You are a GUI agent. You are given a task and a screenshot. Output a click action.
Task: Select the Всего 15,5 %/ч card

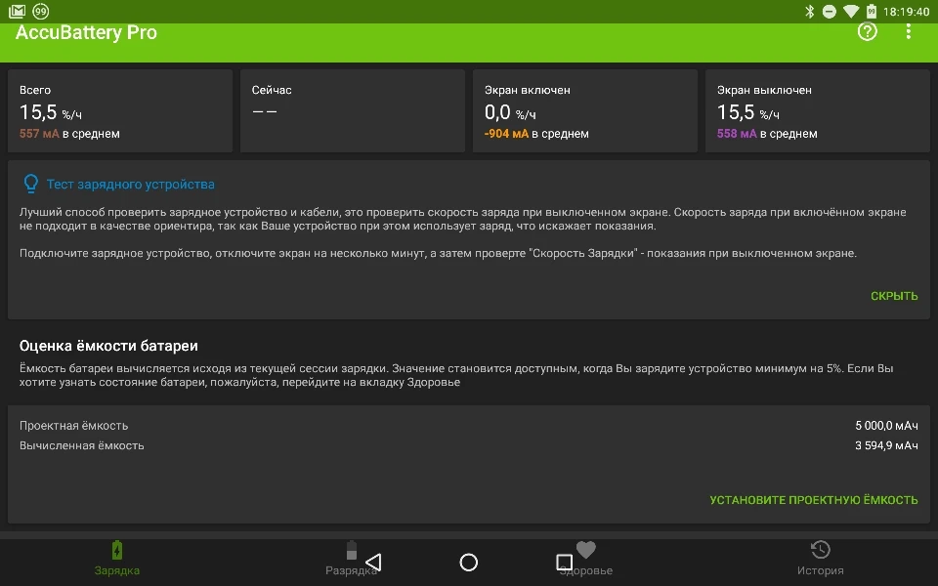coord(120,110)
